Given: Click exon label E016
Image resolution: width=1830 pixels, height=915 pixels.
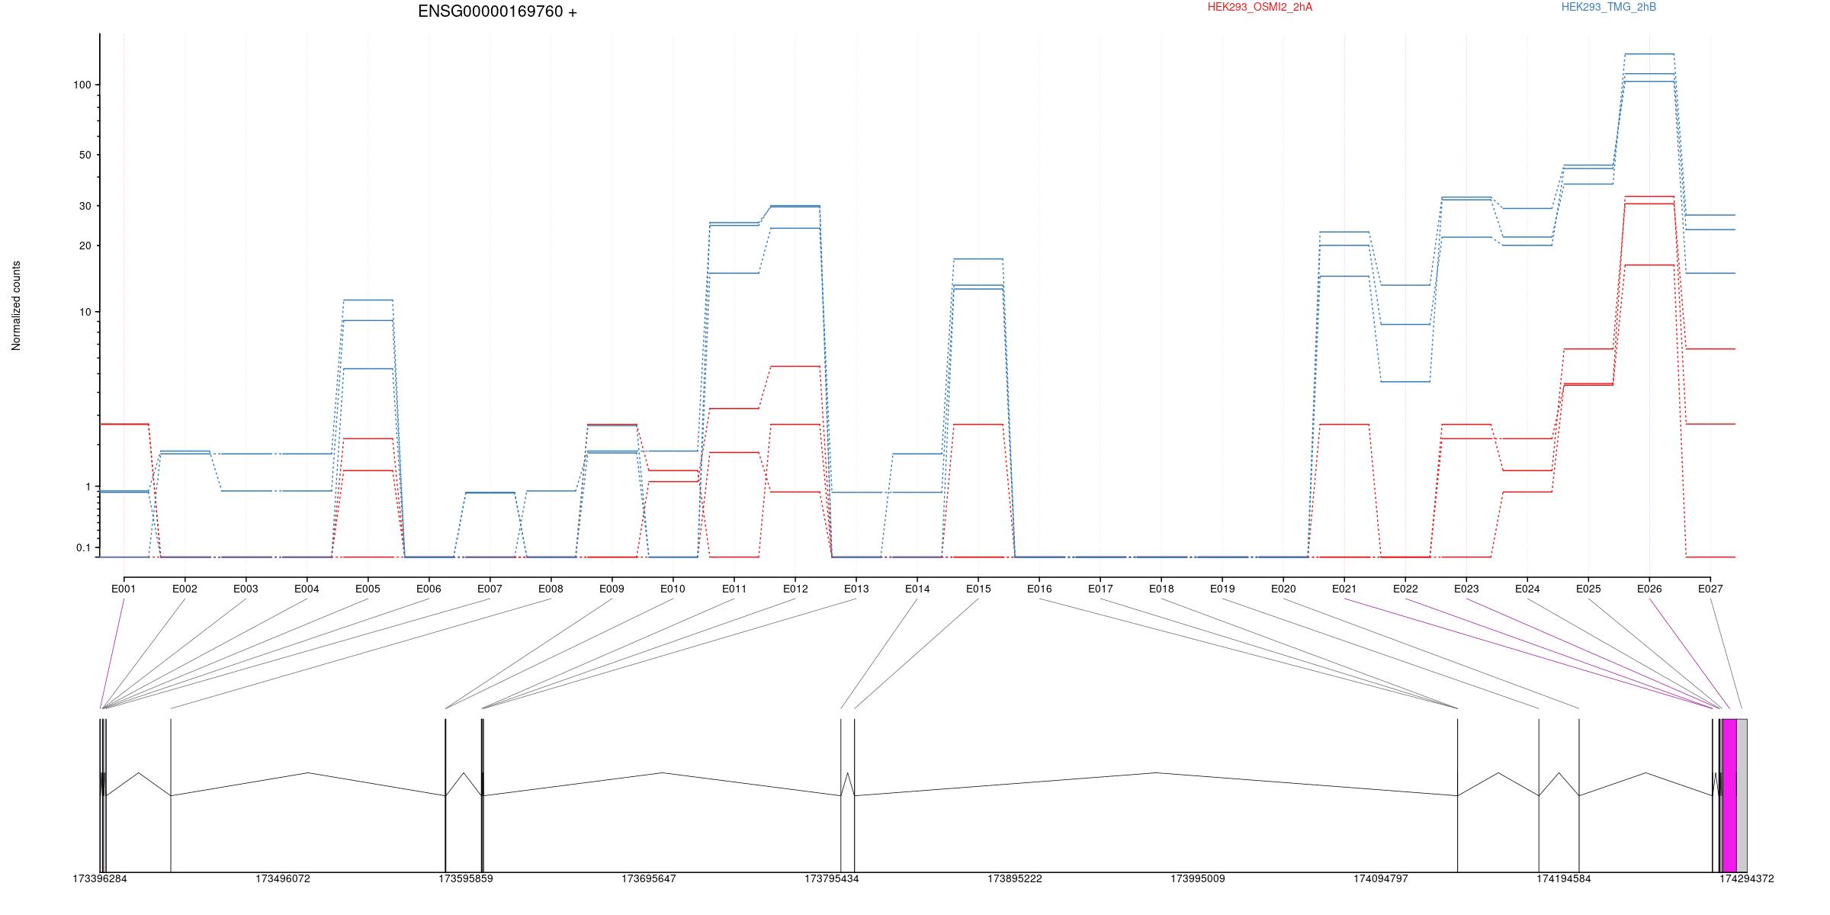Looking at the screenshot, I should (1039, 589).
